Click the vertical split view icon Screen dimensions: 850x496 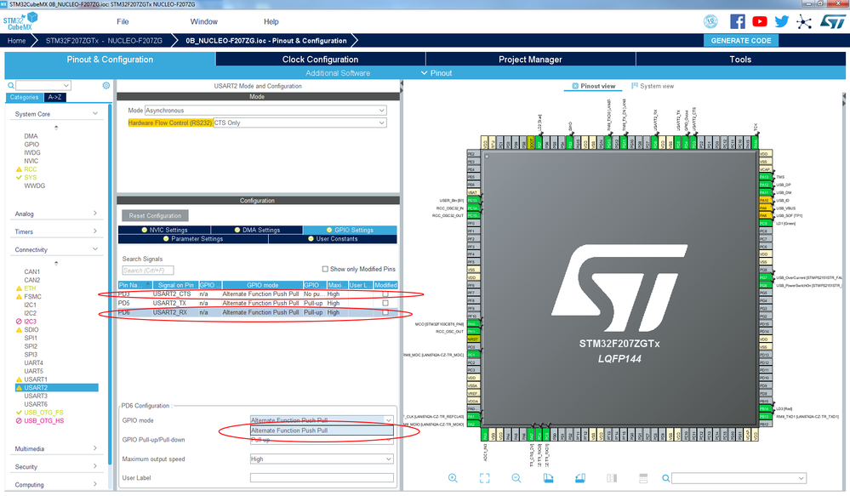tap(612, 478)
